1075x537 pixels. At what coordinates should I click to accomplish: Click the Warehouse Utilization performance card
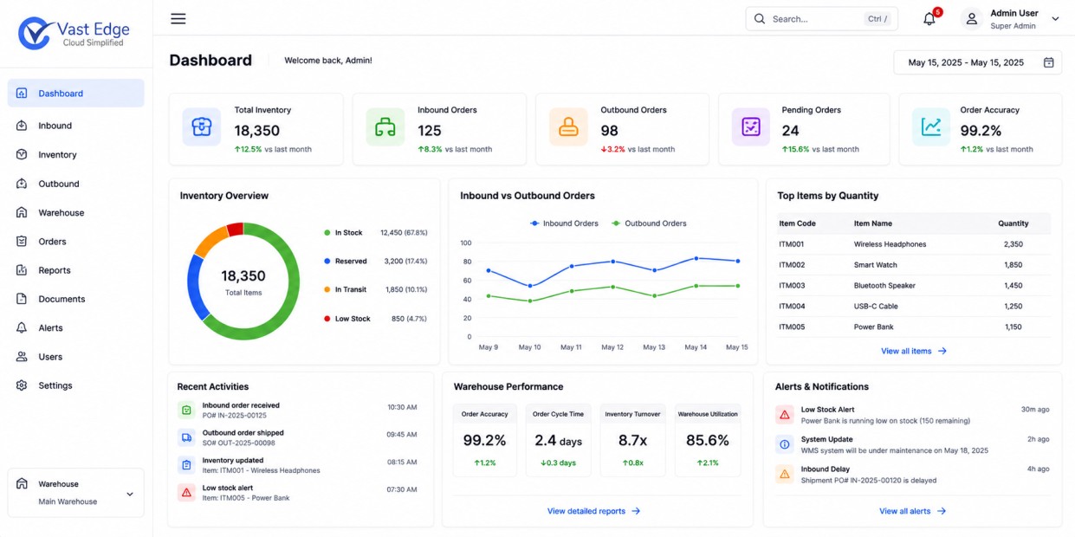click(708, 440)
